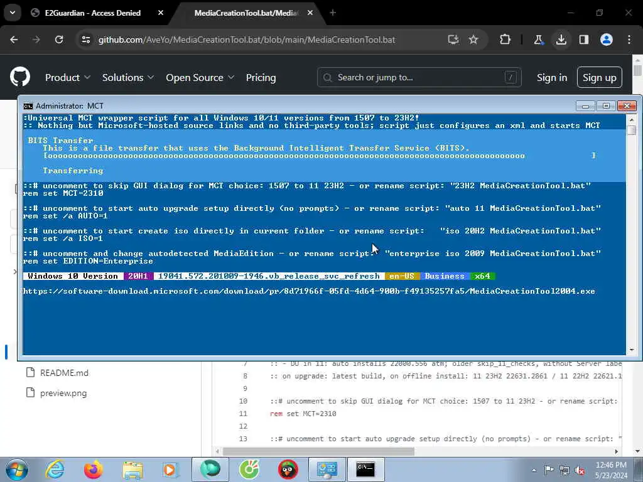643x482 pixels.
Task: Click the 'rem set MCT=2310' code line
Action: click(x=303, y=414)
